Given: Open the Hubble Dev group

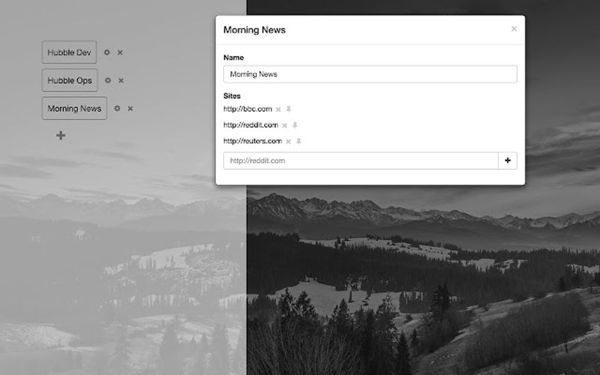Looking at the screenshot, I should pyautogui.click(x=69, y=52).
